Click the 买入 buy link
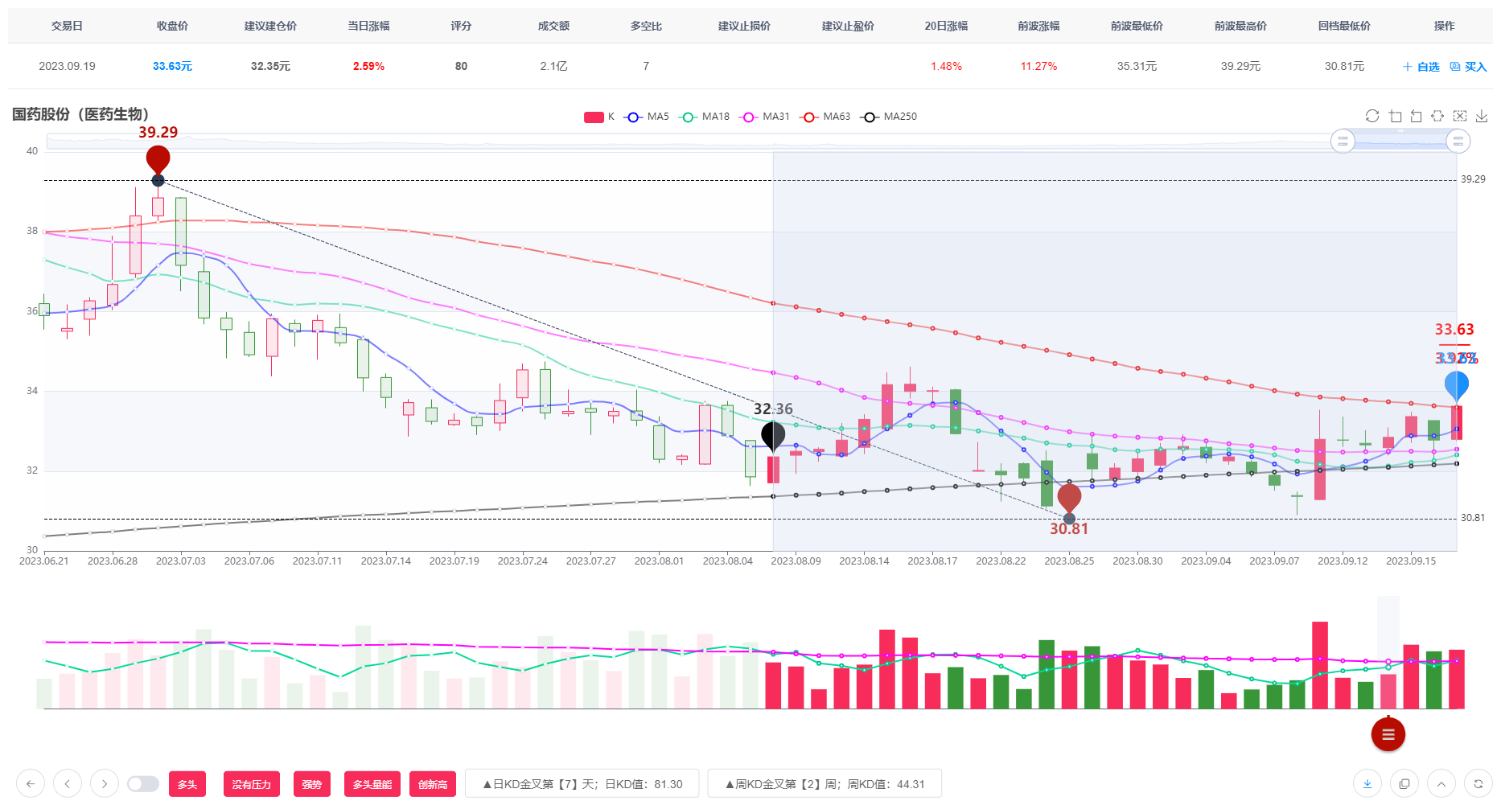 (1469, 67)
